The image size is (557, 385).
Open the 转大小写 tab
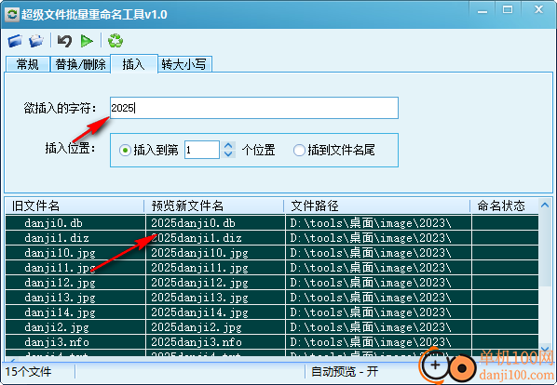[184, 64]
